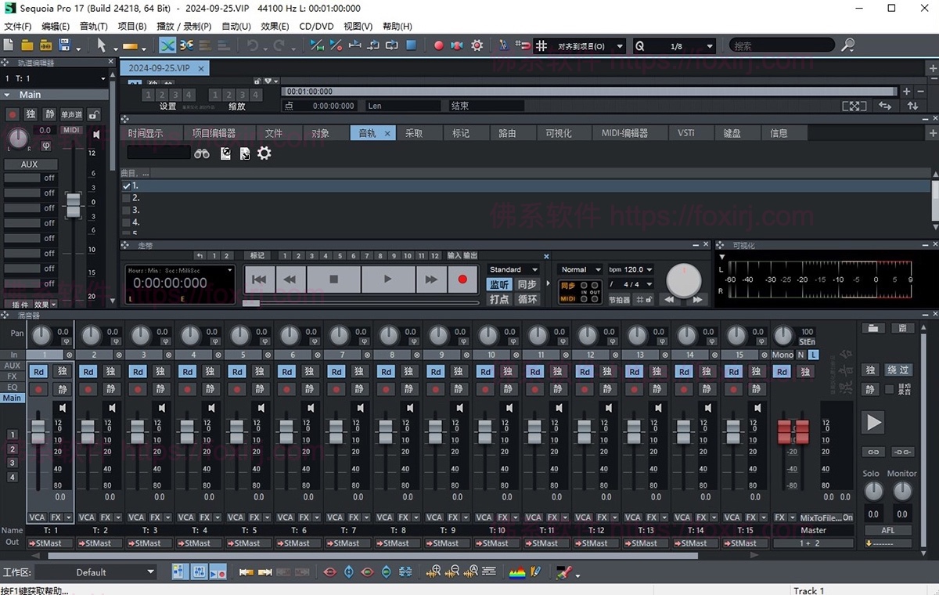The height and width of the screenshot is (595, 939).
Task: Click the Master channel red volume fader
Action: [793, 431]
